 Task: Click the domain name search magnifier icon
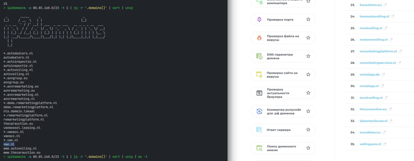tap(259, 148)
